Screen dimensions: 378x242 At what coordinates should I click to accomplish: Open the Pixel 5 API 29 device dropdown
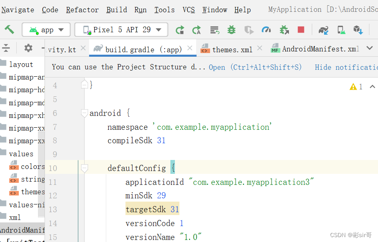pos(121,29)
